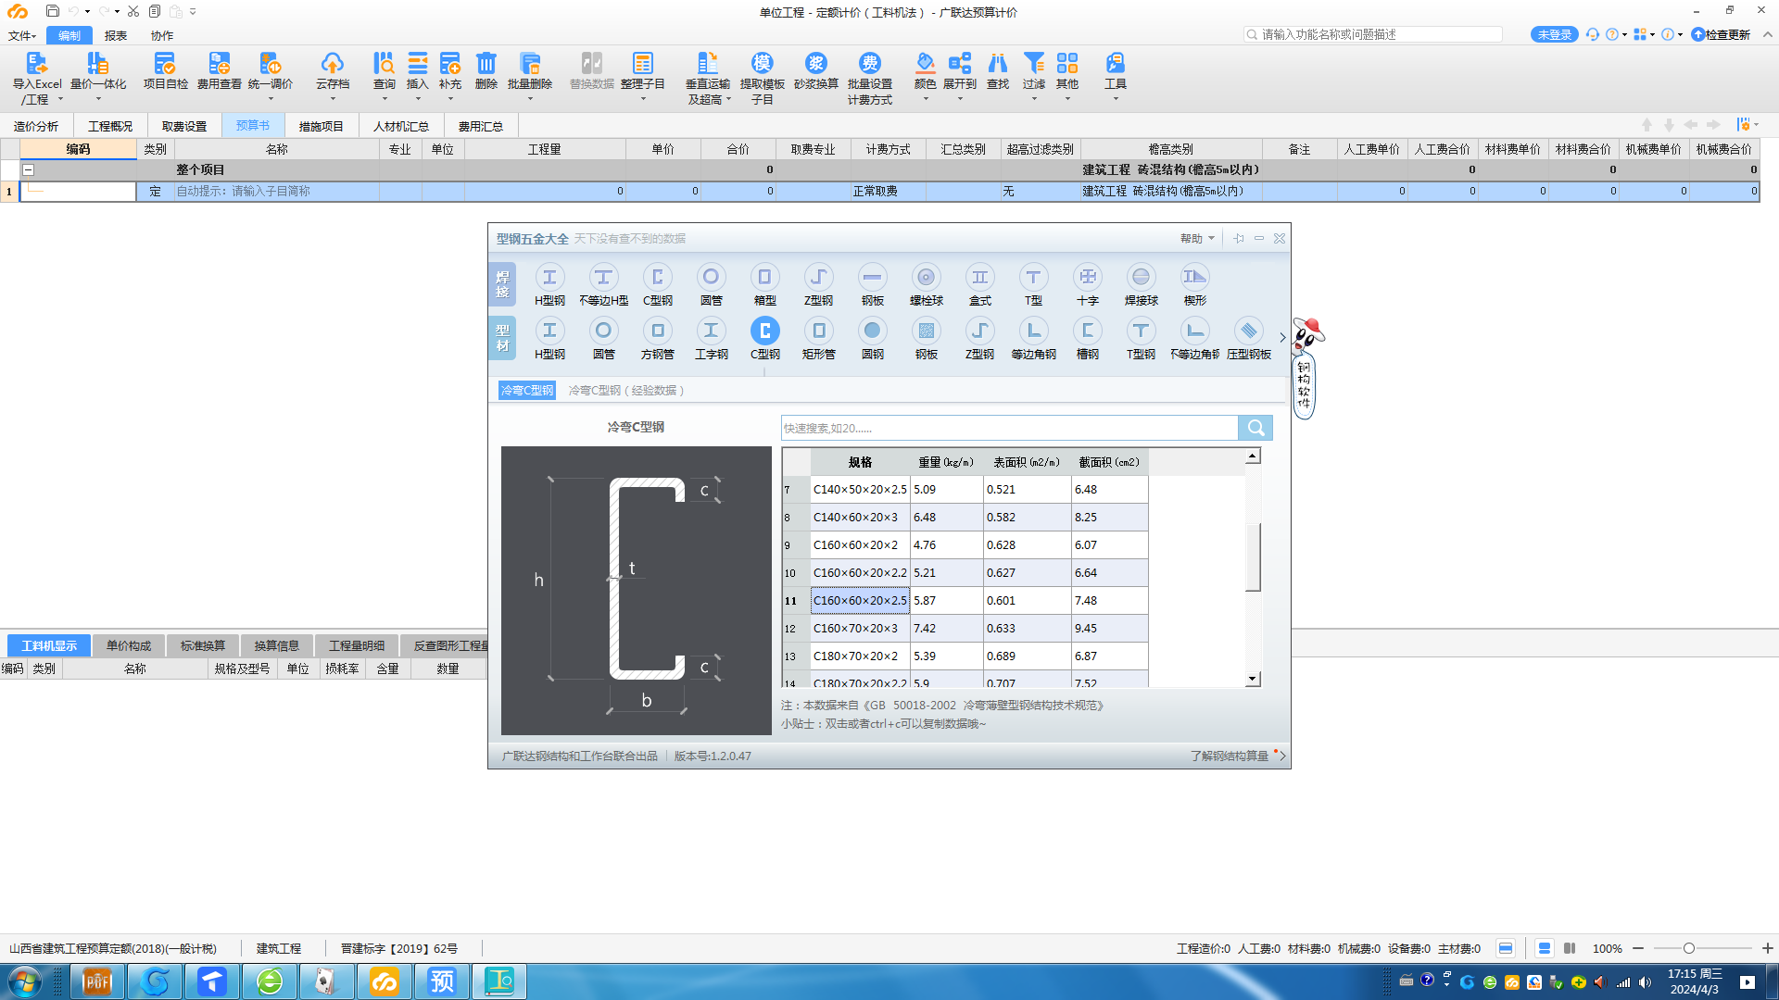
Task: Click the 删除 delete icon
Action: [486, 63]
